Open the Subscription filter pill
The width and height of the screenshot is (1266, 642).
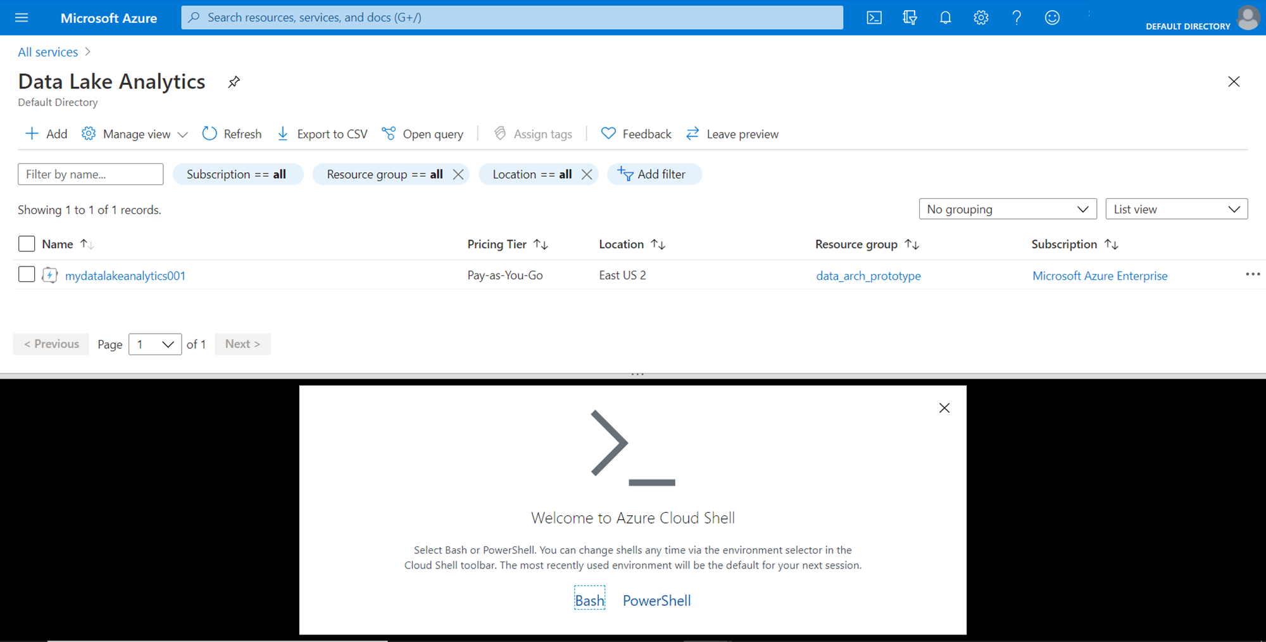[x=237, y=174]
